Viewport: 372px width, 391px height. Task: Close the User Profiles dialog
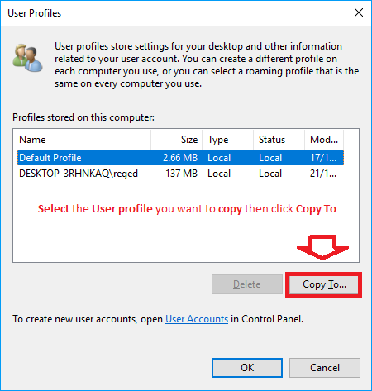point(359,12)
